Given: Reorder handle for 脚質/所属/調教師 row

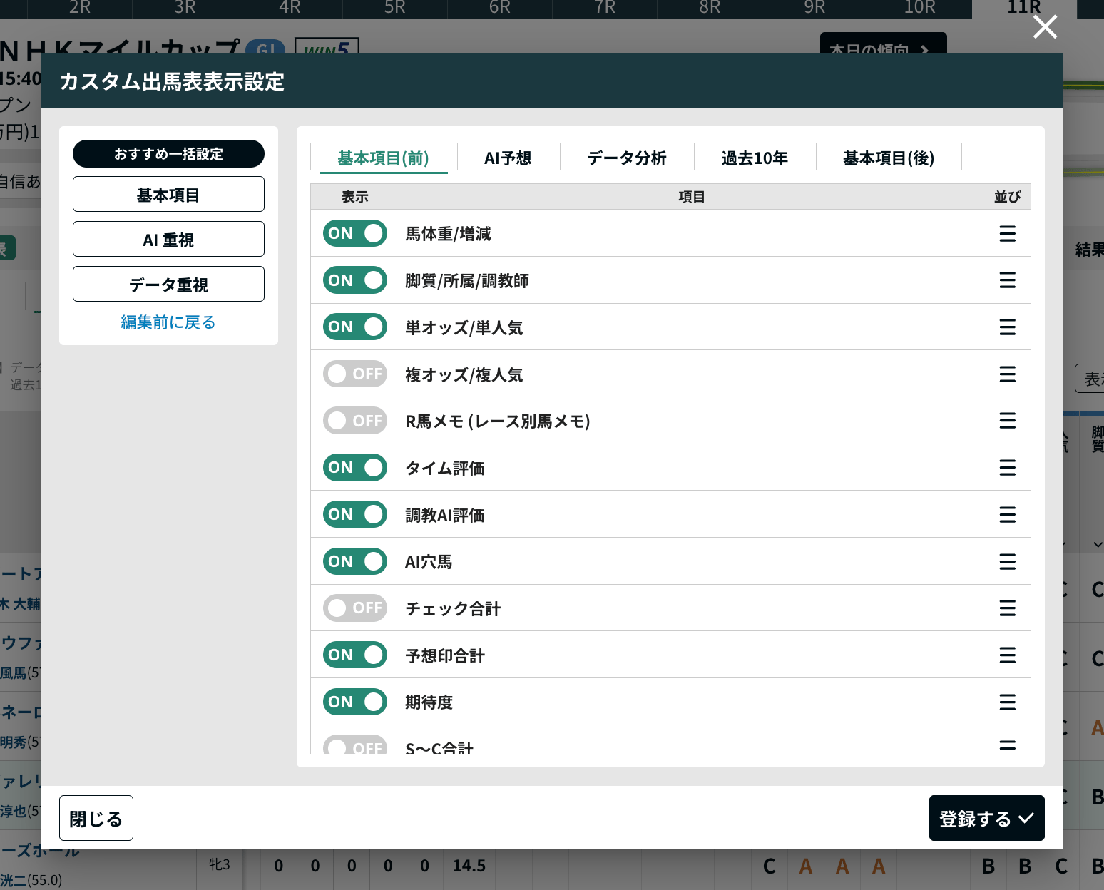Looking at the screenshot, I should (x=1007, y=280).
